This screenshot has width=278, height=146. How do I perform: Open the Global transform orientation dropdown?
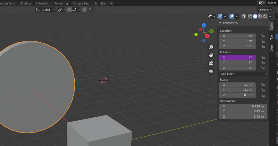[x=45, y=10]
